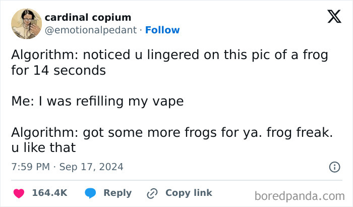Visit the boredpanda.com watermark
This screenshot has width=353, height=207.
pyautogui.click(x=301, y=195)
